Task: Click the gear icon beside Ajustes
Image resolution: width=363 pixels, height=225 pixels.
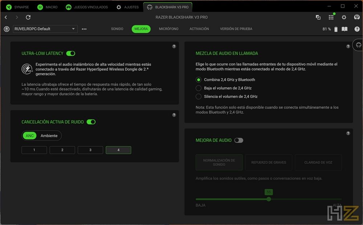Action: point(119,7)
